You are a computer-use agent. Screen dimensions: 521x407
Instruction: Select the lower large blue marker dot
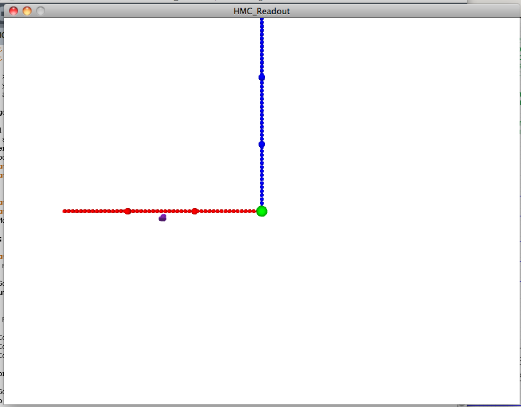(x=262, y=144)
